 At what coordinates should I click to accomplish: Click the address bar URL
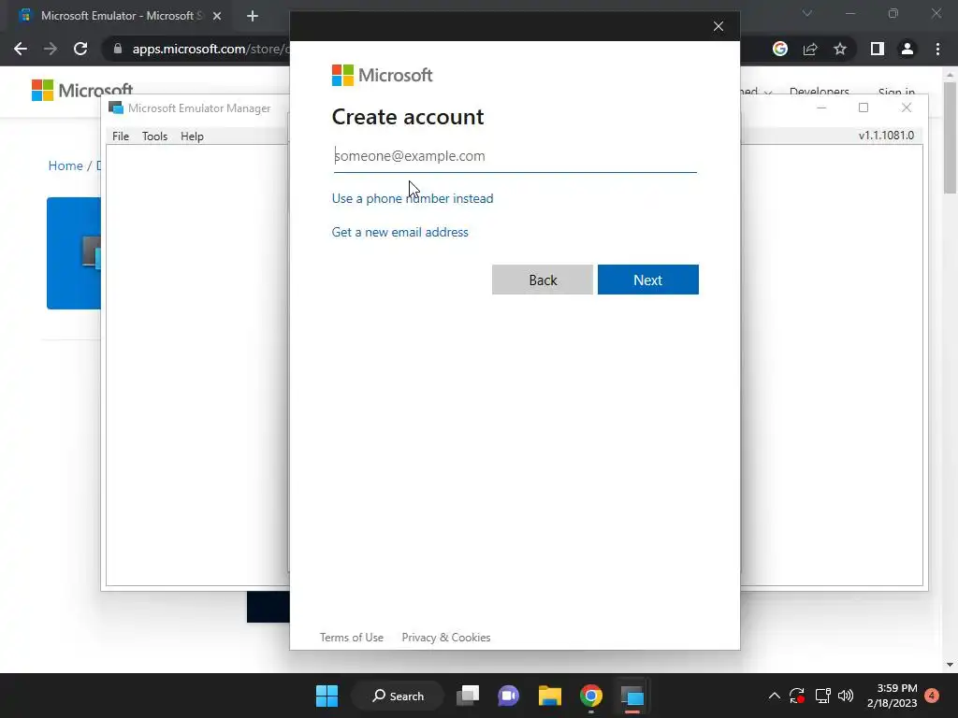[x=210, y=49]
